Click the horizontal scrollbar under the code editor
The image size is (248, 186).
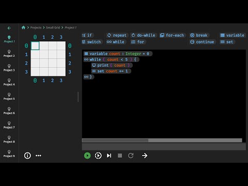(x=162, y=141)
